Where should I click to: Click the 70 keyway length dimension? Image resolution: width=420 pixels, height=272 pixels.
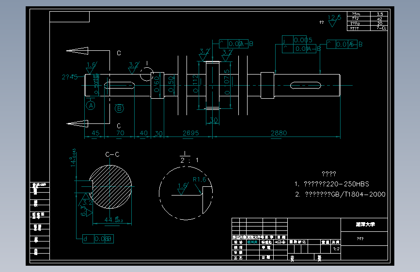pos(120,133)
